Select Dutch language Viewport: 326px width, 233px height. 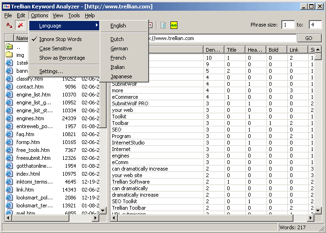pyautogui.click(x=124, y=39)
